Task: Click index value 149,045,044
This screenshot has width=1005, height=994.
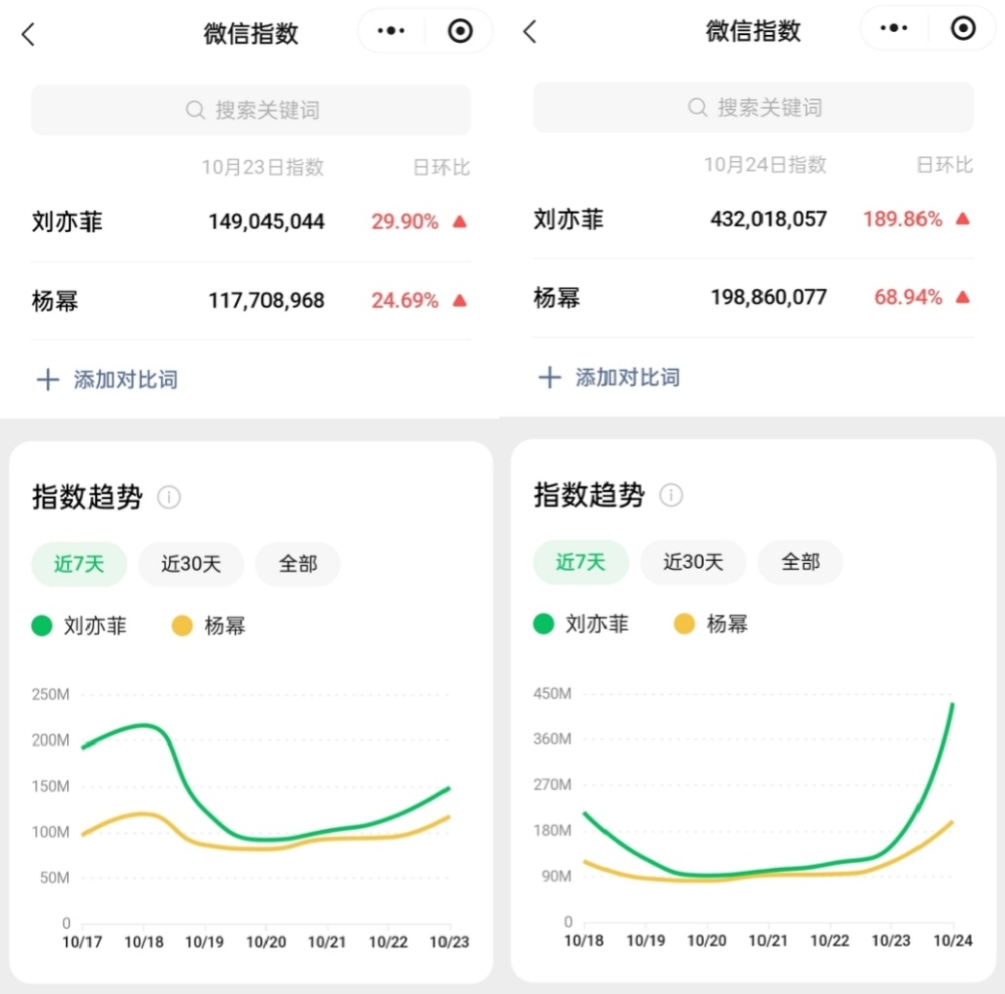Action: click(x=267, y=221)
